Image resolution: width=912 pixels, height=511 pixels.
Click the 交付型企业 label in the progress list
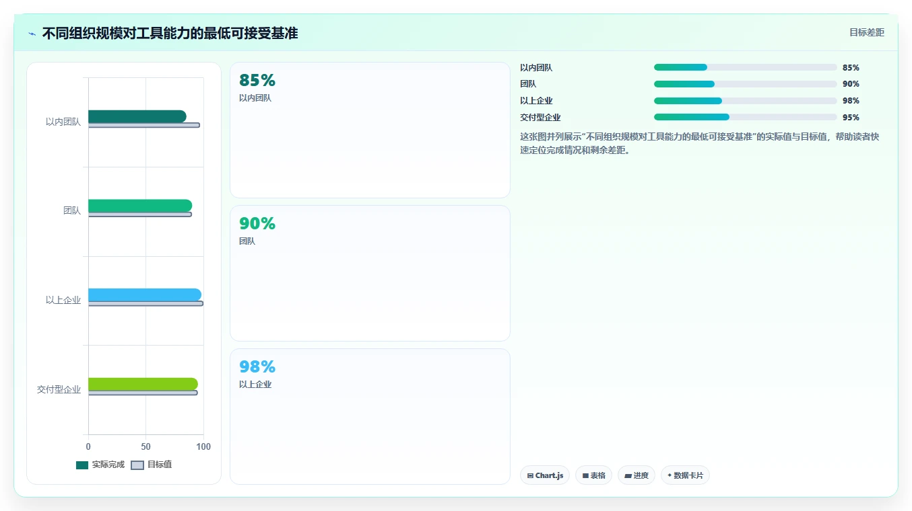[x=540, y=117]
